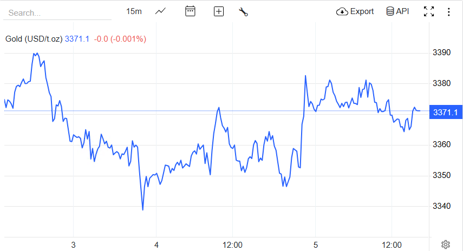Click the 12:00 time axis marker
This screenshot has width=463, height=251.
pos(233,245)
